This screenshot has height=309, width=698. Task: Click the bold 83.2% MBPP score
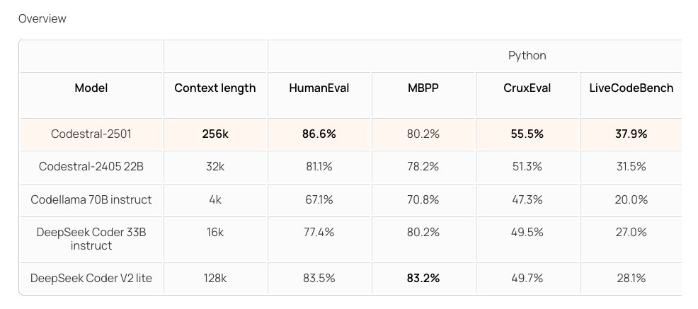[423, 279]
